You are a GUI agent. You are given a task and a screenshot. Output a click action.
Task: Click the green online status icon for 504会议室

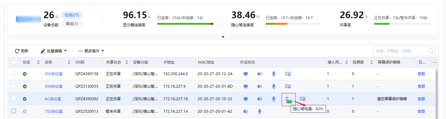pyautogui.click(x=25, y=86)
